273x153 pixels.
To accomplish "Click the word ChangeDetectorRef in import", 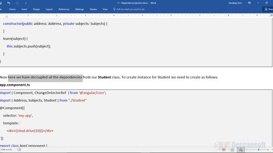I will click(50, 93).
